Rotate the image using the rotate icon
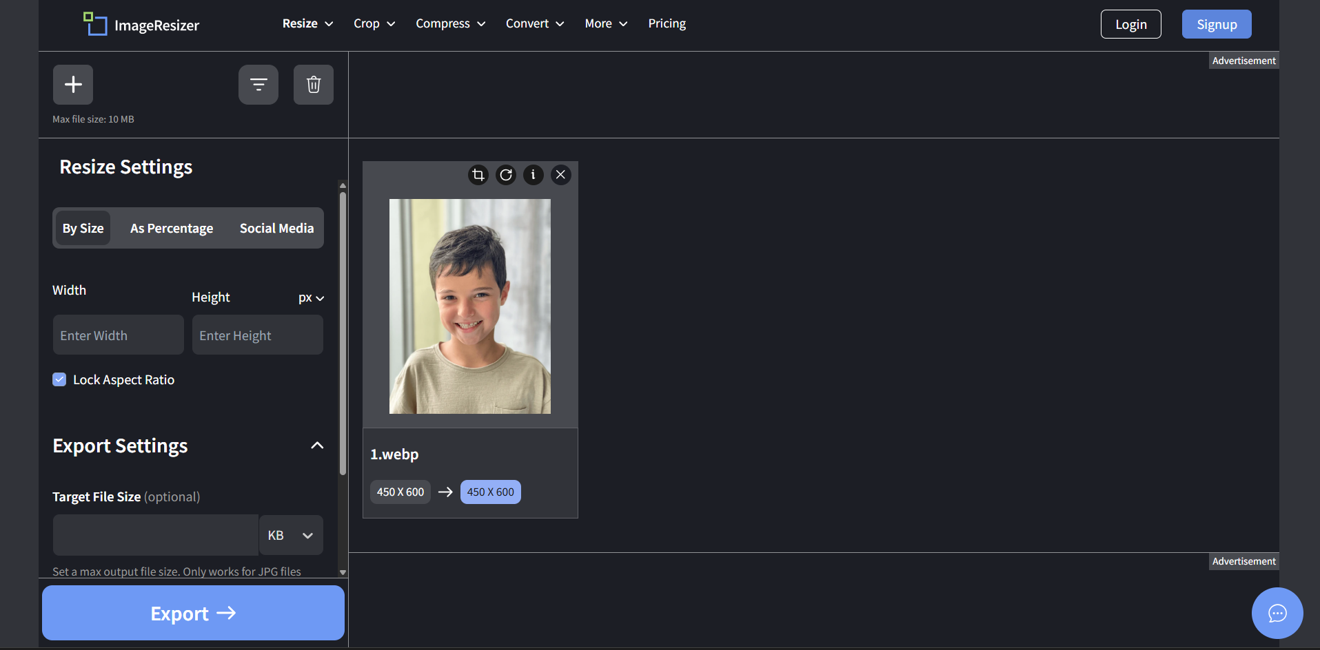1320x650 pixels. (x=505, y=174)
